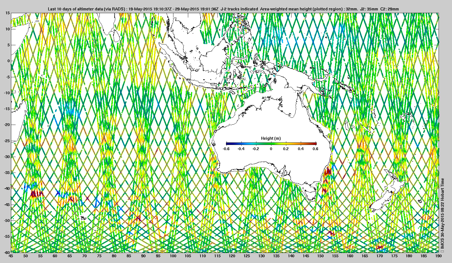
Task: Click the x-axis tick label 100
Action: point(173,256)
